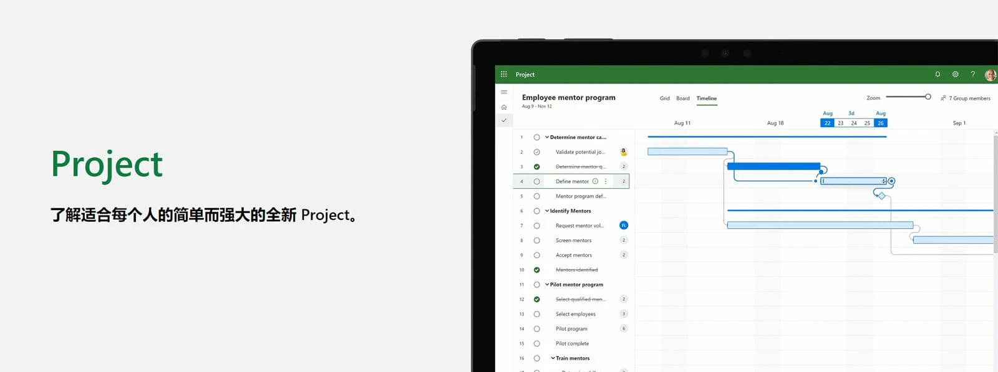Uncheck the completed Mentors identified task
The image size is (998, 372).
(x=536, y=270)
